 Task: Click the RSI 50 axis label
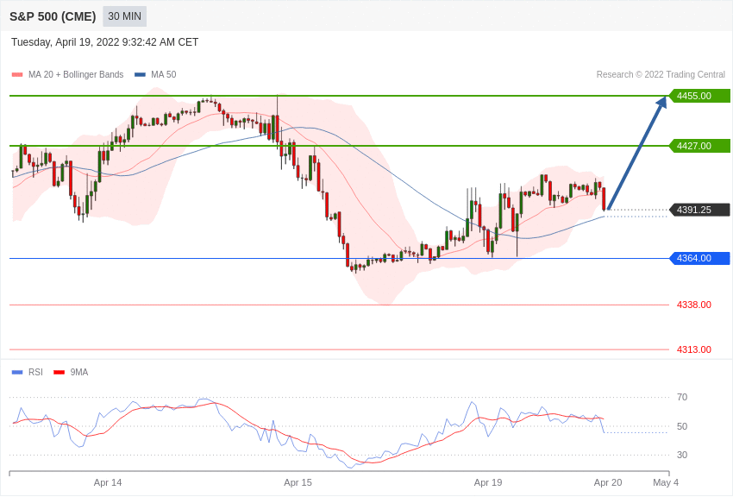(682, 426)
